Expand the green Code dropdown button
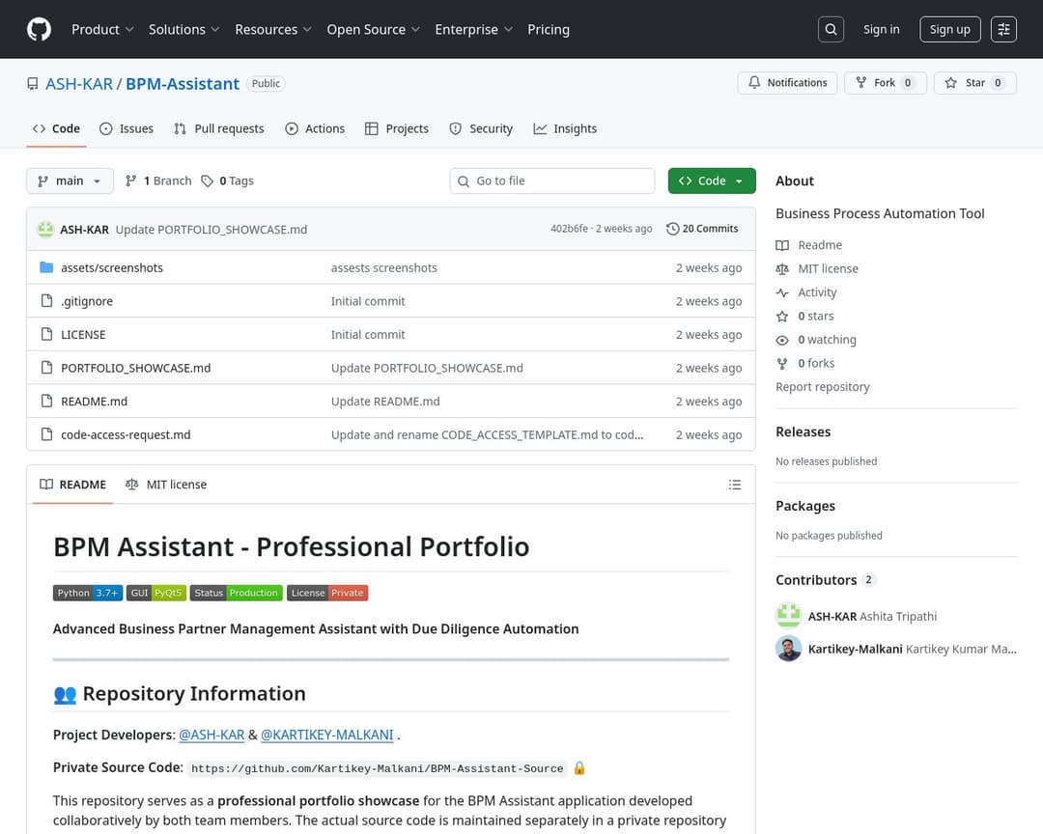The width and height of the screenshot is (1043, 834). [x=712, y=181]
